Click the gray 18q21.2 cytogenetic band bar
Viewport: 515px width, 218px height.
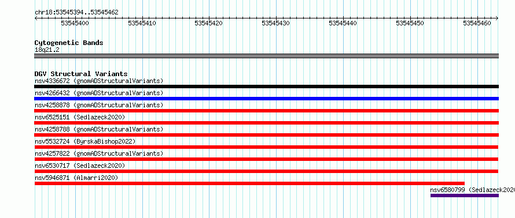click(266, 56)
